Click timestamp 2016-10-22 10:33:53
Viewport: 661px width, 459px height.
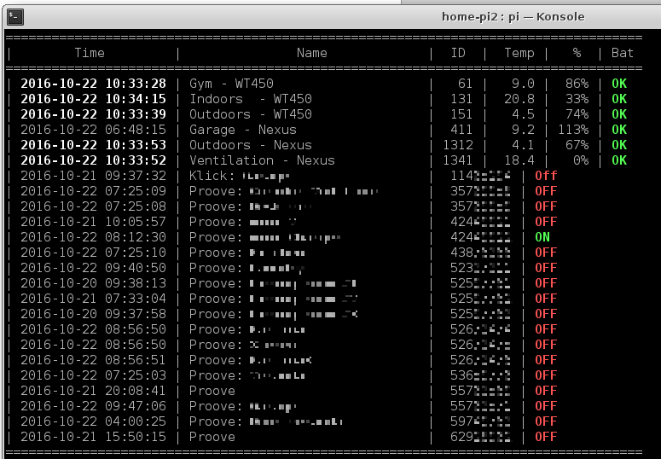(93, 145)
